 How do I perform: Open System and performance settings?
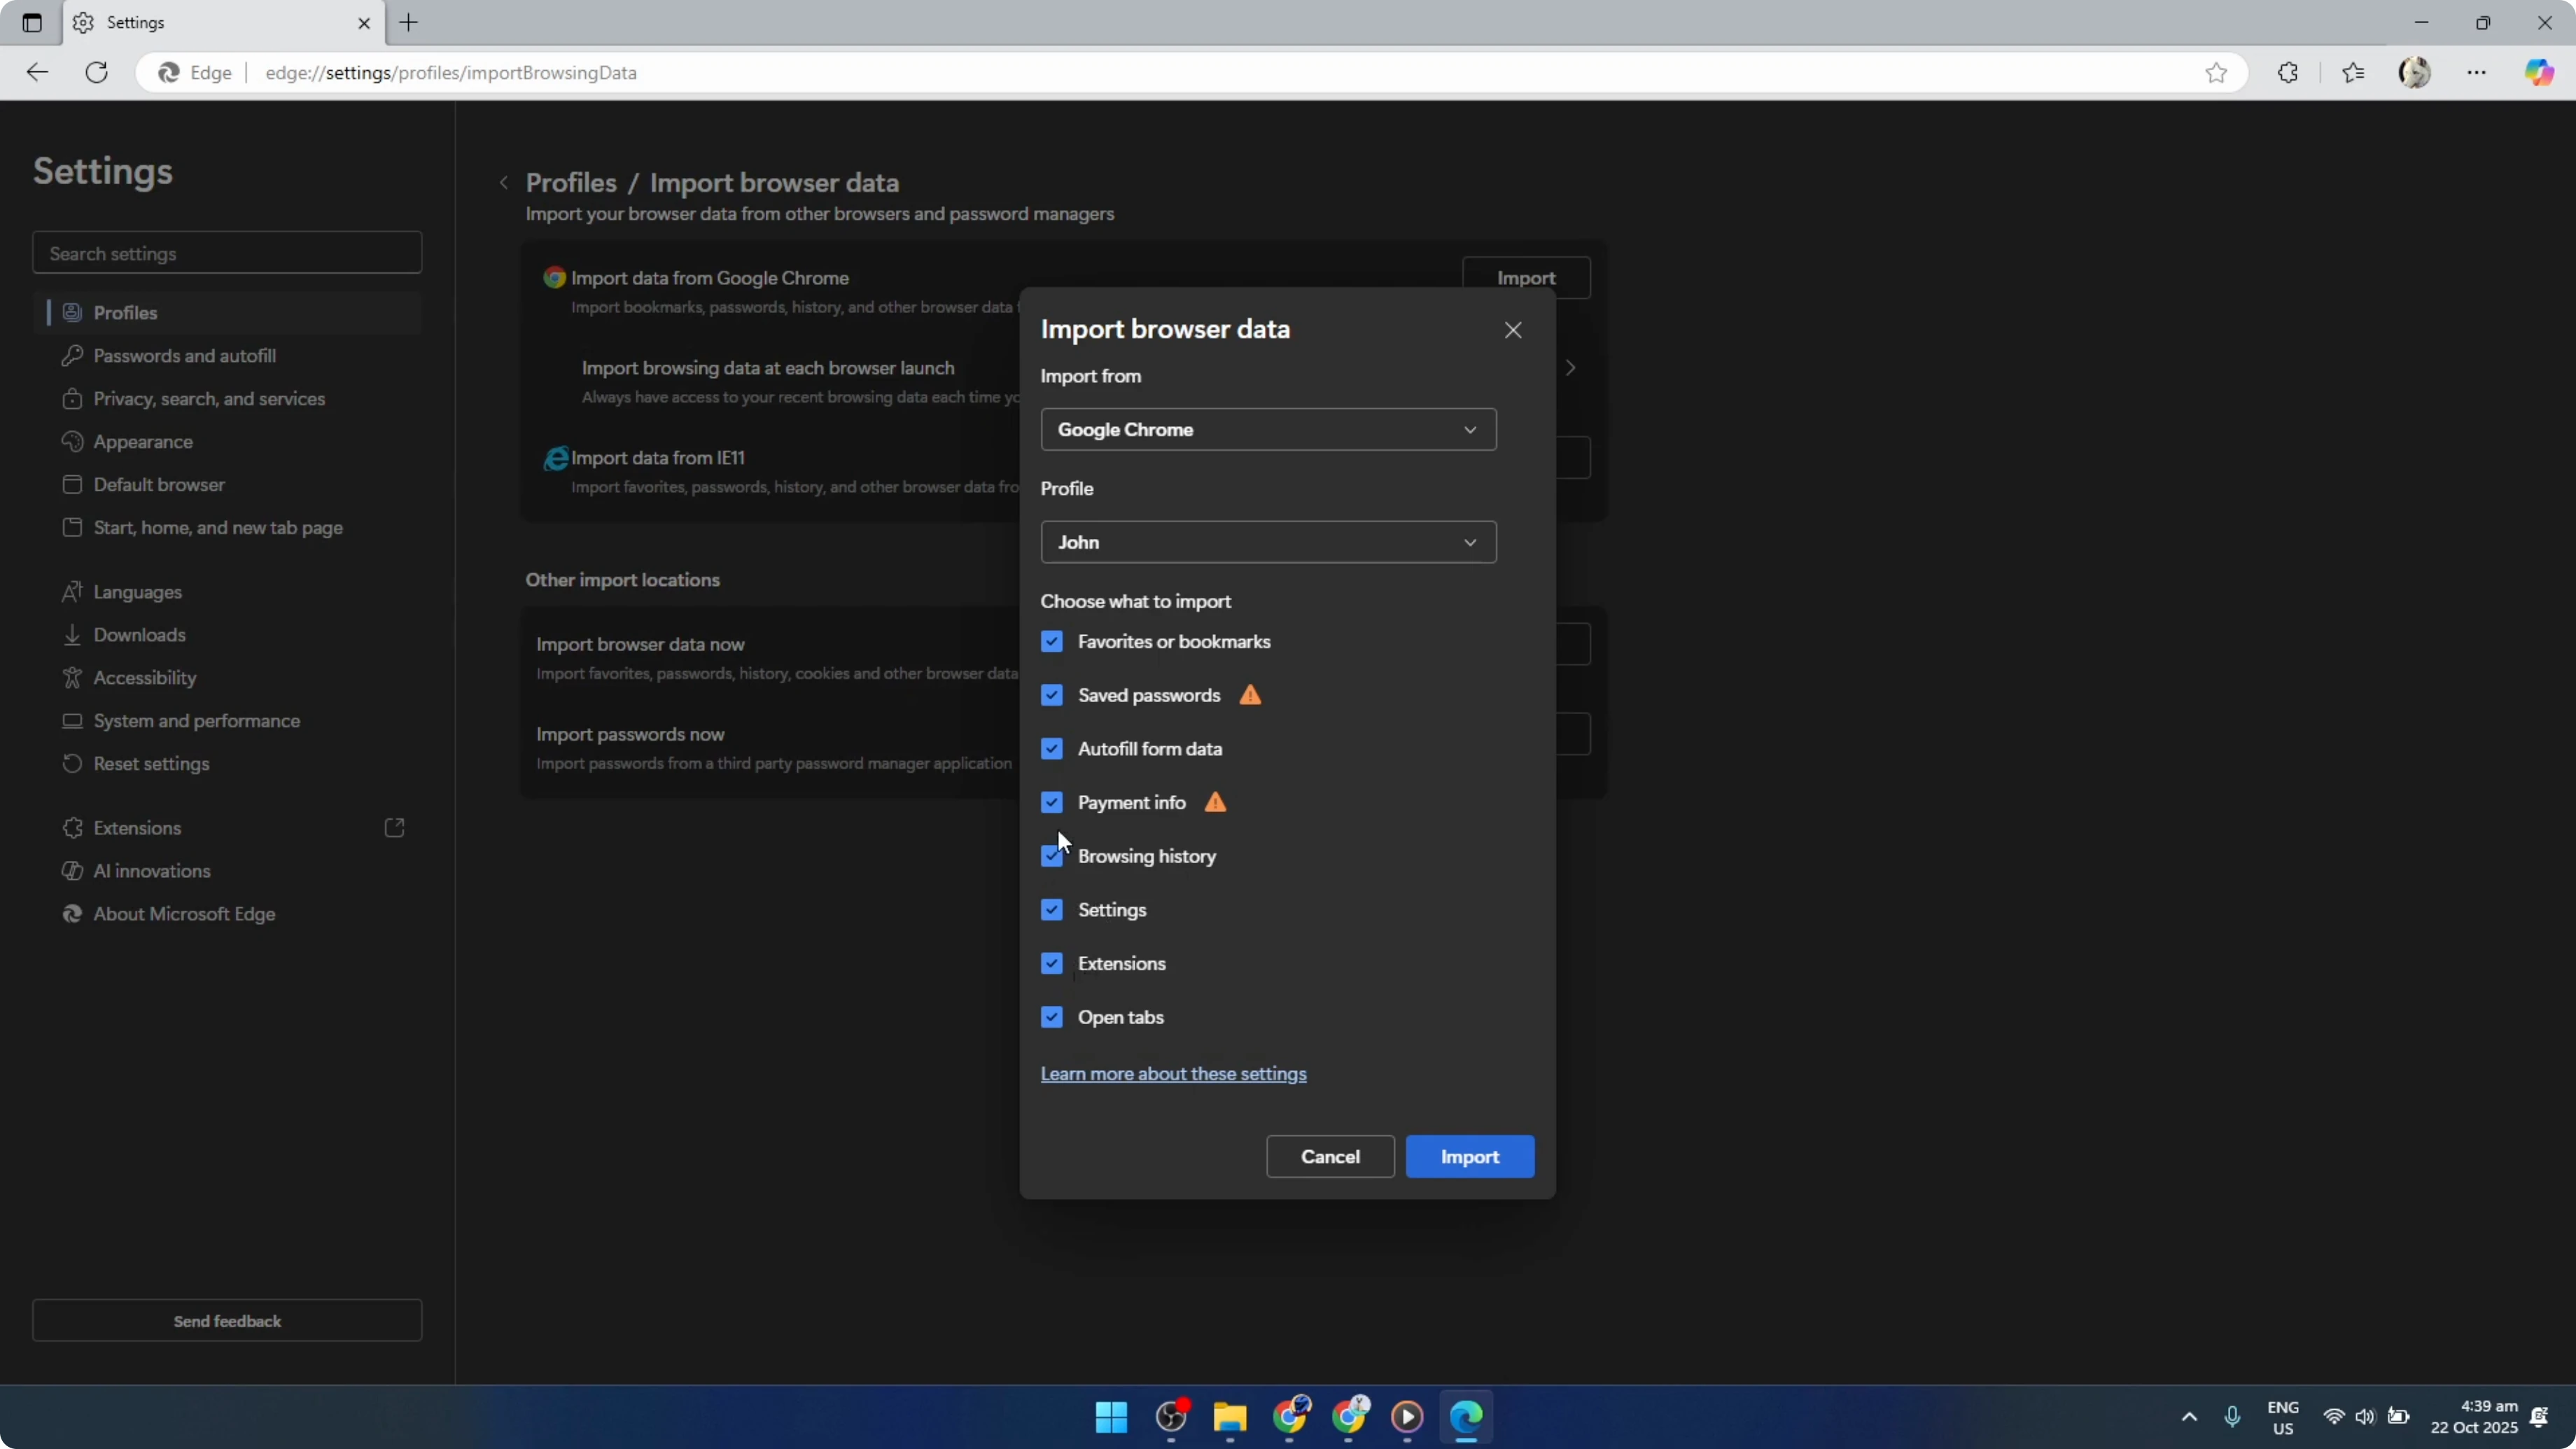click(x=227, y=721)
